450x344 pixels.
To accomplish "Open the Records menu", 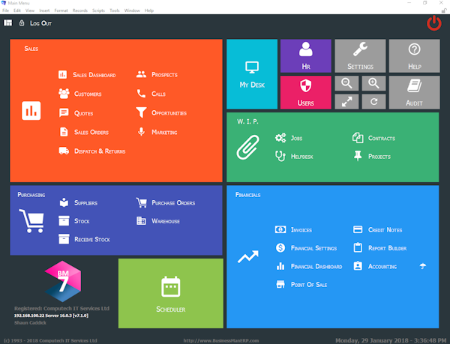I will [x=79, y=10].
